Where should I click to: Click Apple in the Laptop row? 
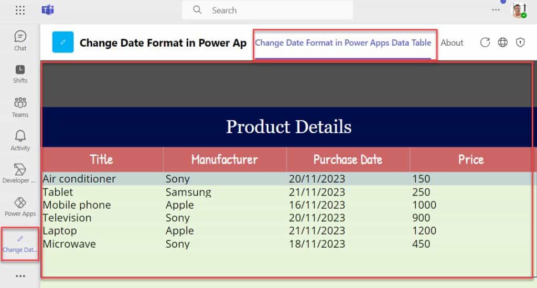tap(179, 231)
